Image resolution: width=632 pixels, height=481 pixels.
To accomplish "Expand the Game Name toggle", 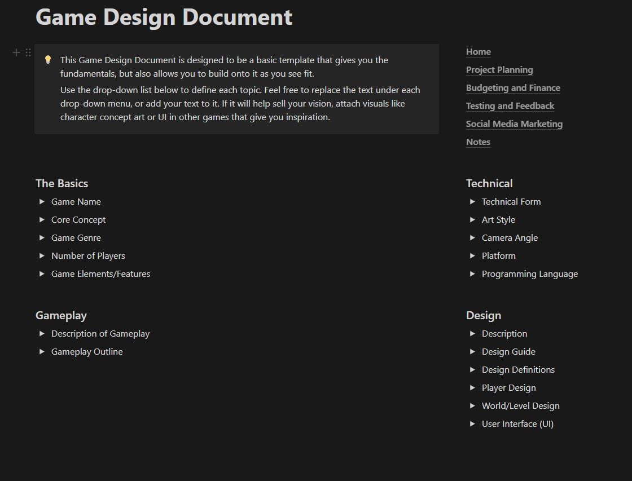I will [42, 201].
